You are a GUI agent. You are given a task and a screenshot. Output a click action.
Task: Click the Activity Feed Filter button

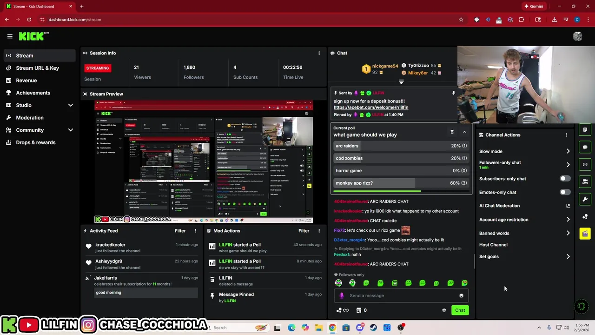(x=180, y=231)
